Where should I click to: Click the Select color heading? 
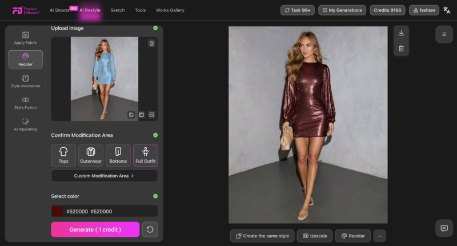(65, 196)
